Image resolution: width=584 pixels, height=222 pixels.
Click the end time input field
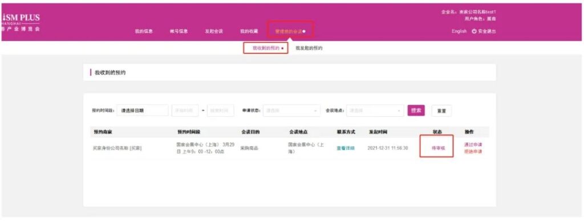221,110
